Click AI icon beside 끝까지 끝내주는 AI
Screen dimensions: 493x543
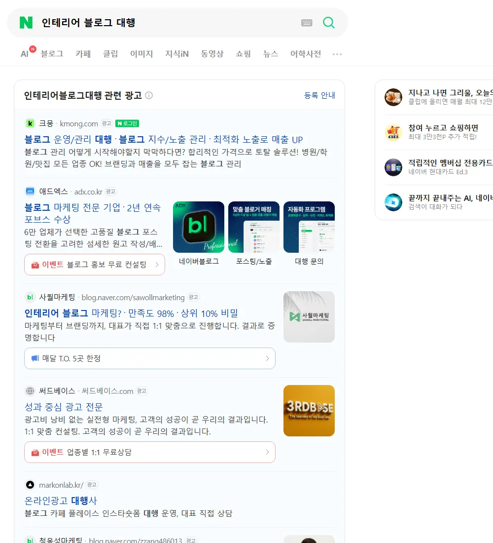[393, 202]
